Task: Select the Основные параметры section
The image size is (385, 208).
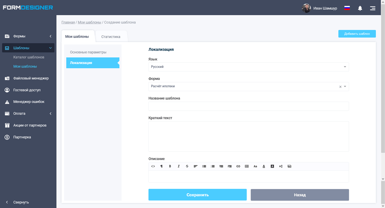Action: click(x=88, y=52)
